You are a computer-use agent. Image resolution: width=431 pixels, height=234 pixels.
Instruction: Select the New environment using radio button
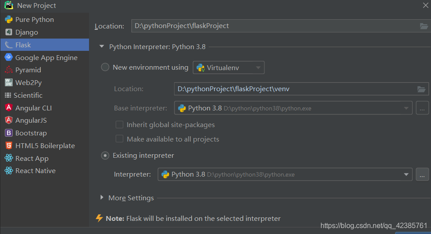click(x=105, y=67)
